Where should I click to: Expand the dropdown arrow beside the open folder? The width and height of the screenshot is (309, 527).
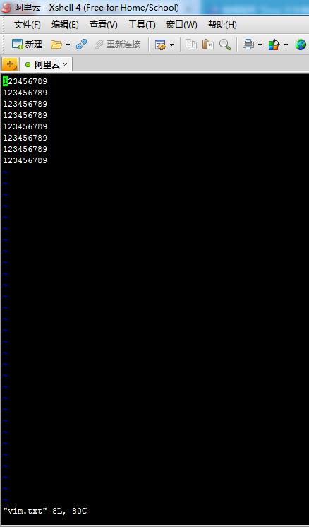tap(68, 45)
